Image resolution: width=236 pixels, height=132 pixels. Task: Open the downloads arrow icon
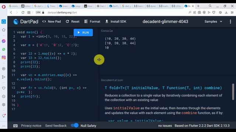(226, 12)
